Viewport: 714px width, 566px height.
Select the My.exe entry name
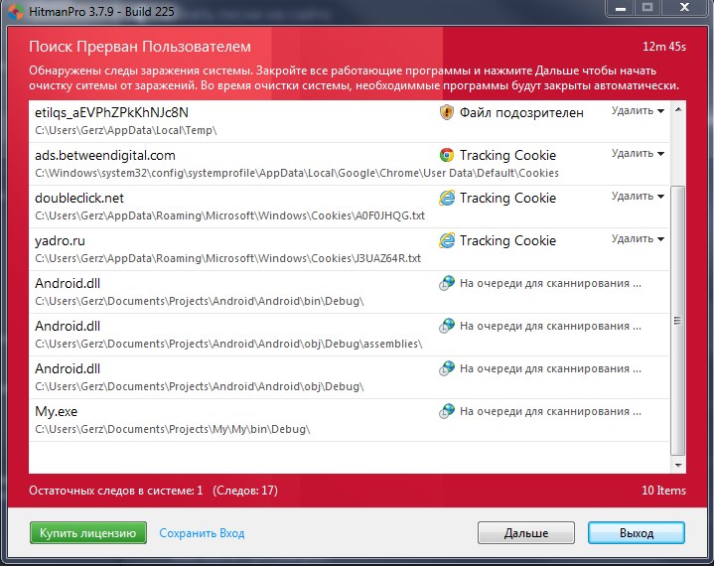point(56,412)
